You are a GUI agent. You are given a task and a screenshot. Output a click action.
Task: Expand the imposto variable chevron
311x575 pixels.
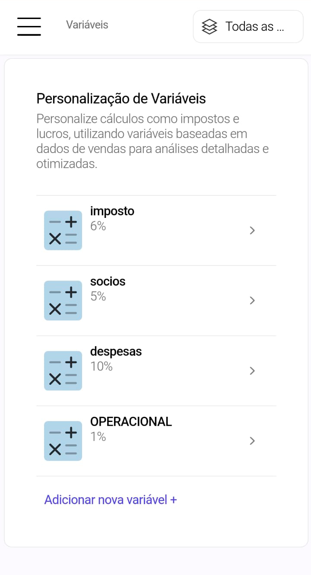click(252, 230)
